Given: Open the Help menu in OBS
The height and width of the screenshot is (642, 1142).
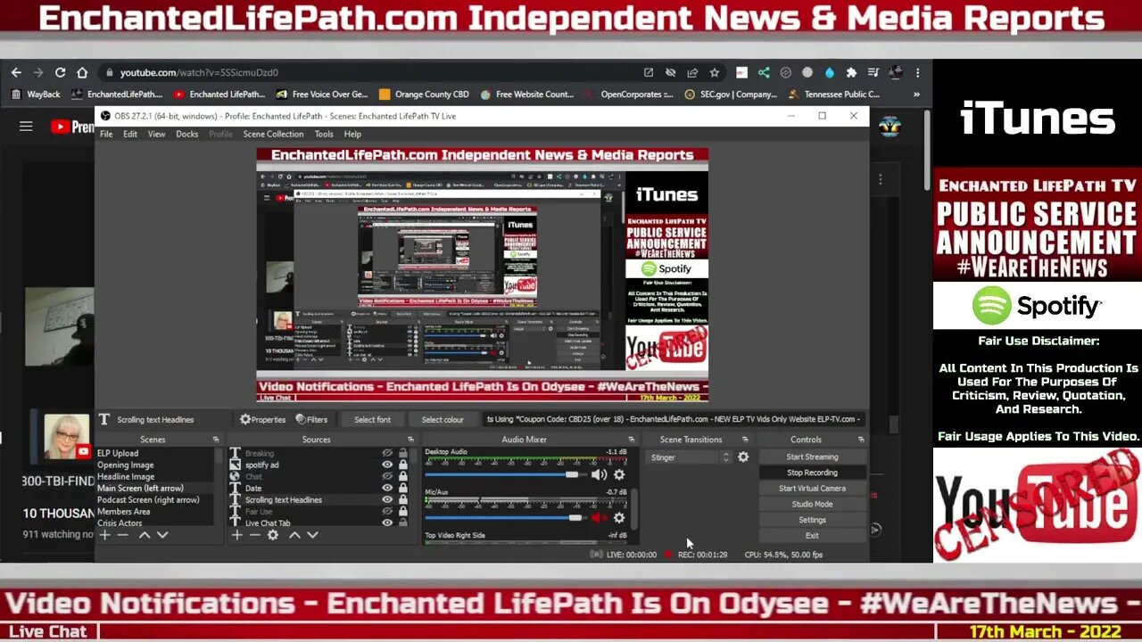Looking at the screenshot, I should 352,134.
